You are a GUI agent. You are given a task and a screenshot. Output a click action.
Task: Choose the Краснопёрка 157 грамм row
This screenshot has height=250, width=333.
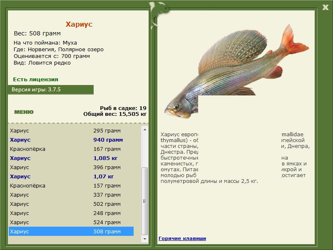pyautogui.click(x=71, y=186)
